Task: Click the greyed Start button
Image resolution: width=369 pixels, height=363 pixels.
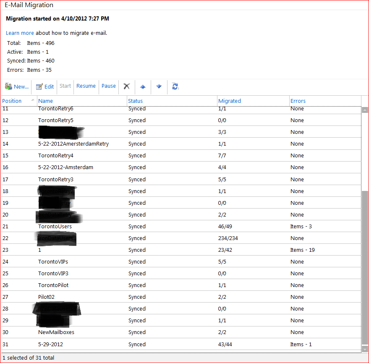Action: point(65,86)
